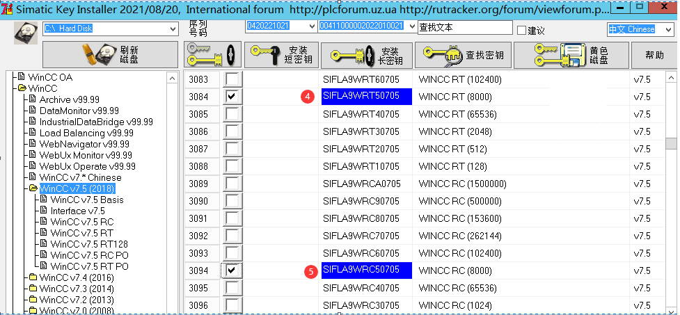Uncheck the box for row 3094
Image resolution: width=680 pixels, height=315 pixels.
pos(232,270)
